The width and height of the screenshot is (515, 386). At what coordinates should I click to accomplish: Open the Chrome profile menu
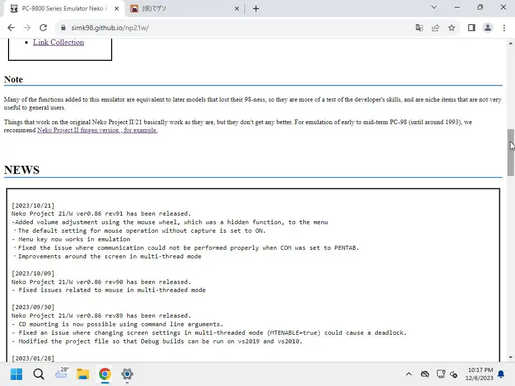point(488,28)
